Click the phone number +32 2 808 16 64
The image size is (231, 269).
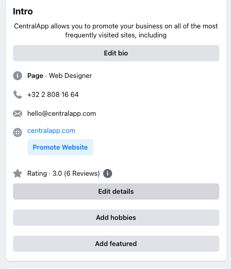[53, 95]
